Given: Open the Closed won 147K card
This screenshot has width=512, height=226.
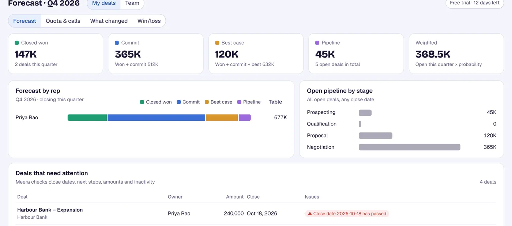Looking at the screenshot, I should pyautogui.click(x=56, y=54).
